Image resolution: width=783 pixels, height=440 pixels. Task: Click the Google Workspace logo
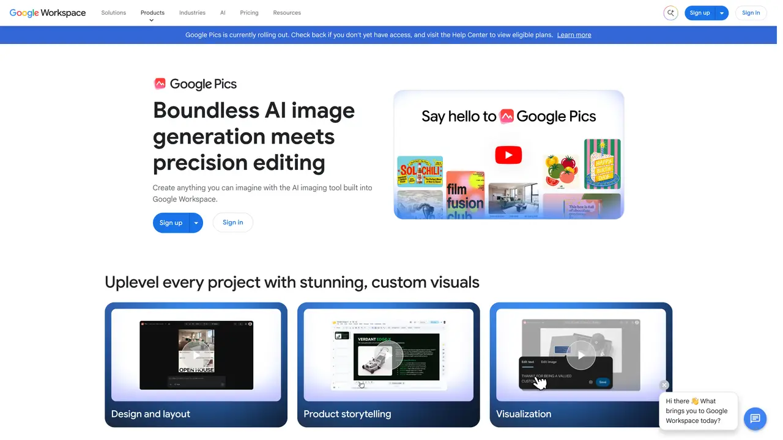click(48, 13)
